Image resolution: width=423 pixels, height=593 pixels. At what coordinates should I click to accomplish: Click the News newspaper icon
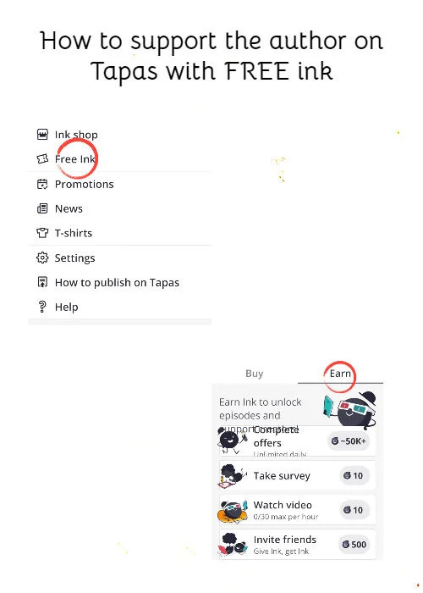[x=42, y=208]
